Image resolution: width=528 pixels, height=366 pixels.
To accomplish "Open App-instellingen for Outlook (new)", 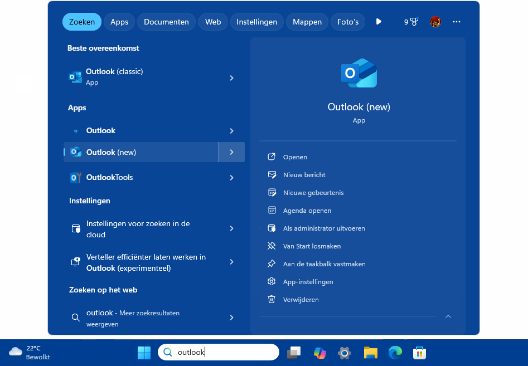I will [308, 282].
